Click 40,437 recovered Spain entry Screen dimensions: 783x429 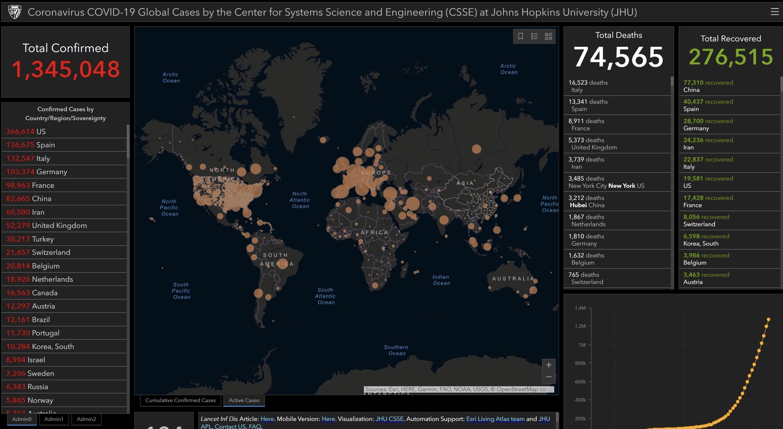(729, 105)
